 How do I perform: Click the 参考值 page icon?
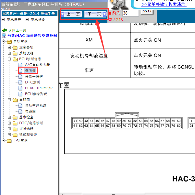pos(20,70)
